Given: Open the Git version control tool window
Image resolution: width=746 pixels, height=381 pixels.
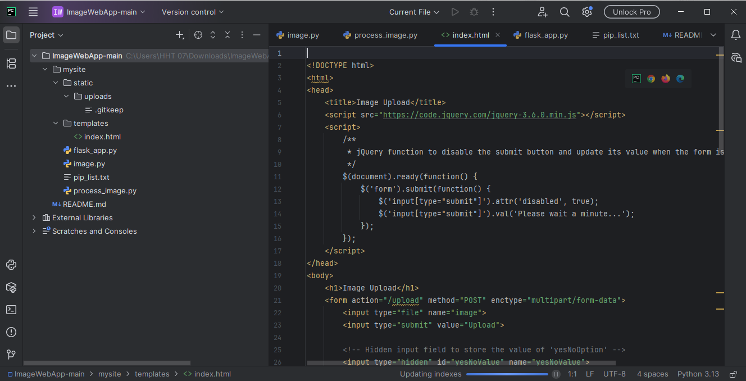Looking at the screenshot, I should [x=11, y=354].
